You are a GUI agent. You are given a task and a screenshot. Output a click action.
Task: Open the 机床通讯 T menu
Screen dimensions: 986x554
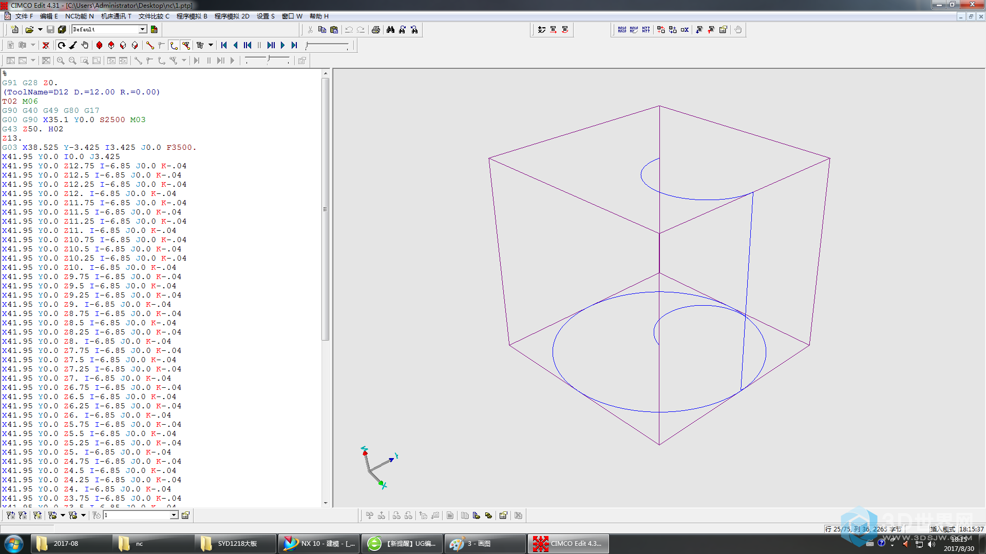coord(116,16)
